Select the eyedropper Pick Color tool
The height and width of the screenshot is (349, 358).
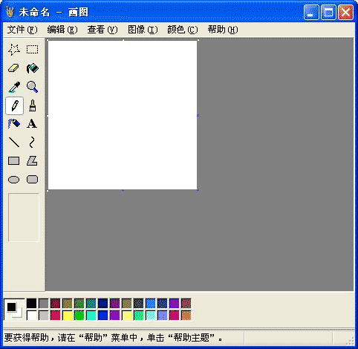click(14, 87)
